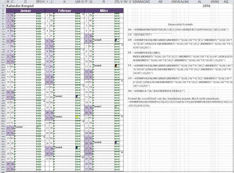
Task: Select Januar date cell 1
Action: tap(8, 15)
